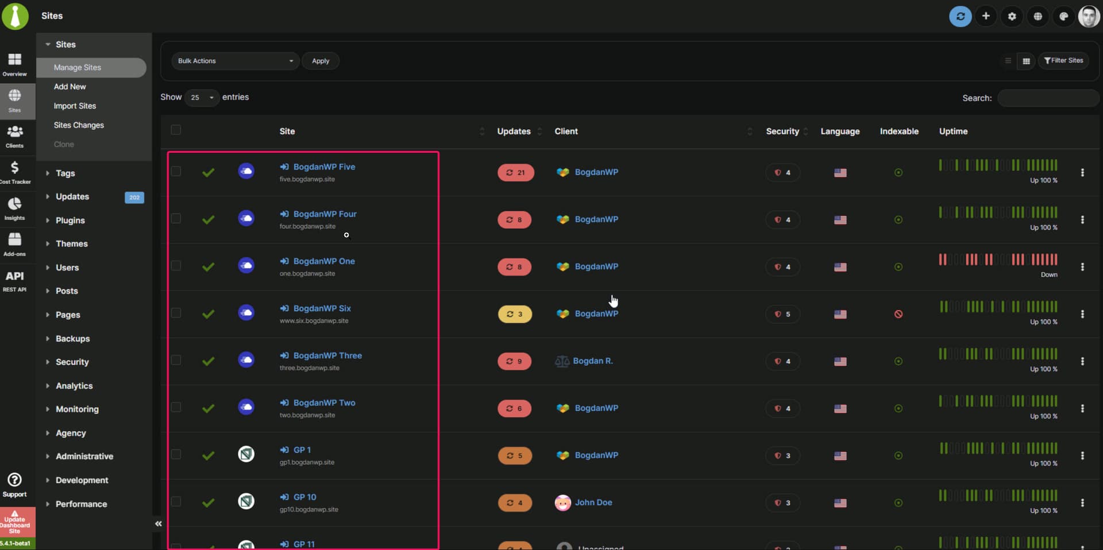Image resolution: width=1103 pixels, height=550 pixels.
Task: Expand the Plugins menu section
Action: (70, 220)
